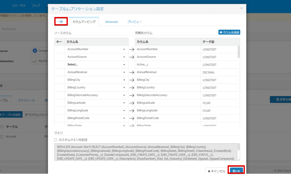Image resolution: width=291 pixels, height=175 pixels.
Task: Click the AccountNumber mapping arrow icon
Action: 132,49
